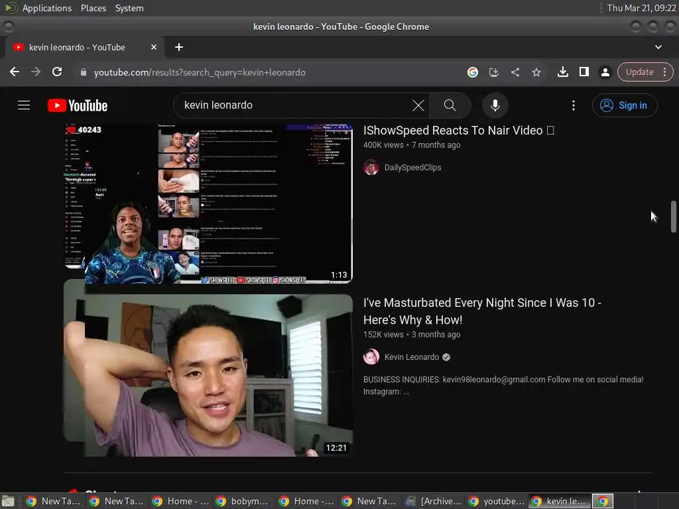The width and height of the screenshot is (679, 509).
Task: Open YouTube settings three-dot menu
Action: click(574, 105)
